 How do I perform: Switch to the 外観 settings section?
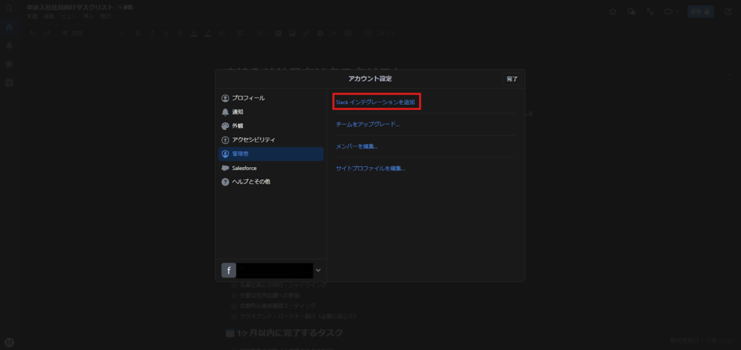237,126
